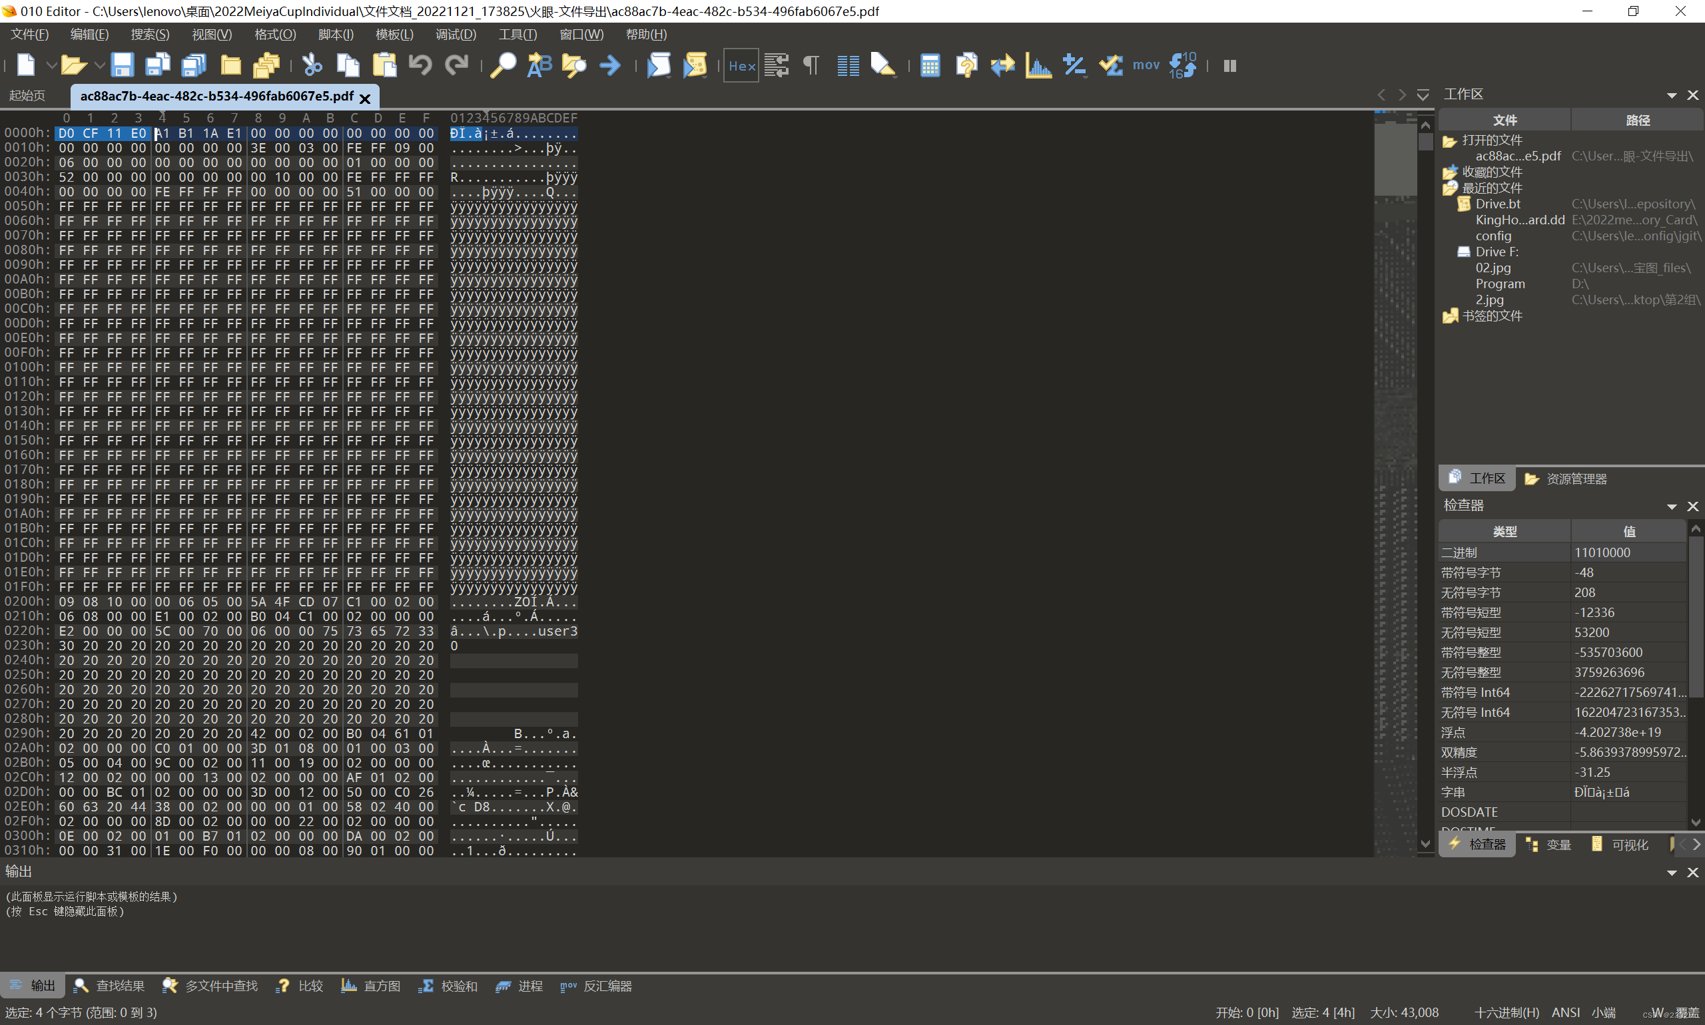Open the Find magnifier tool
1705x1025 pixels.
[502, 66]
